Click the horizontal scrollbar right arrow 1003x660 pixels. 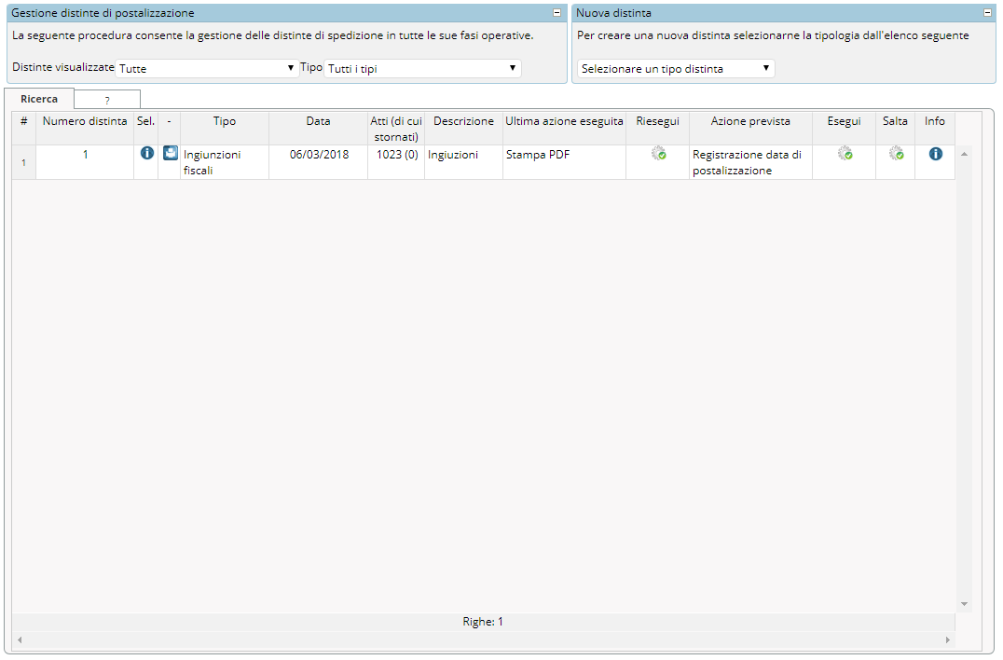tap(948, 640)
